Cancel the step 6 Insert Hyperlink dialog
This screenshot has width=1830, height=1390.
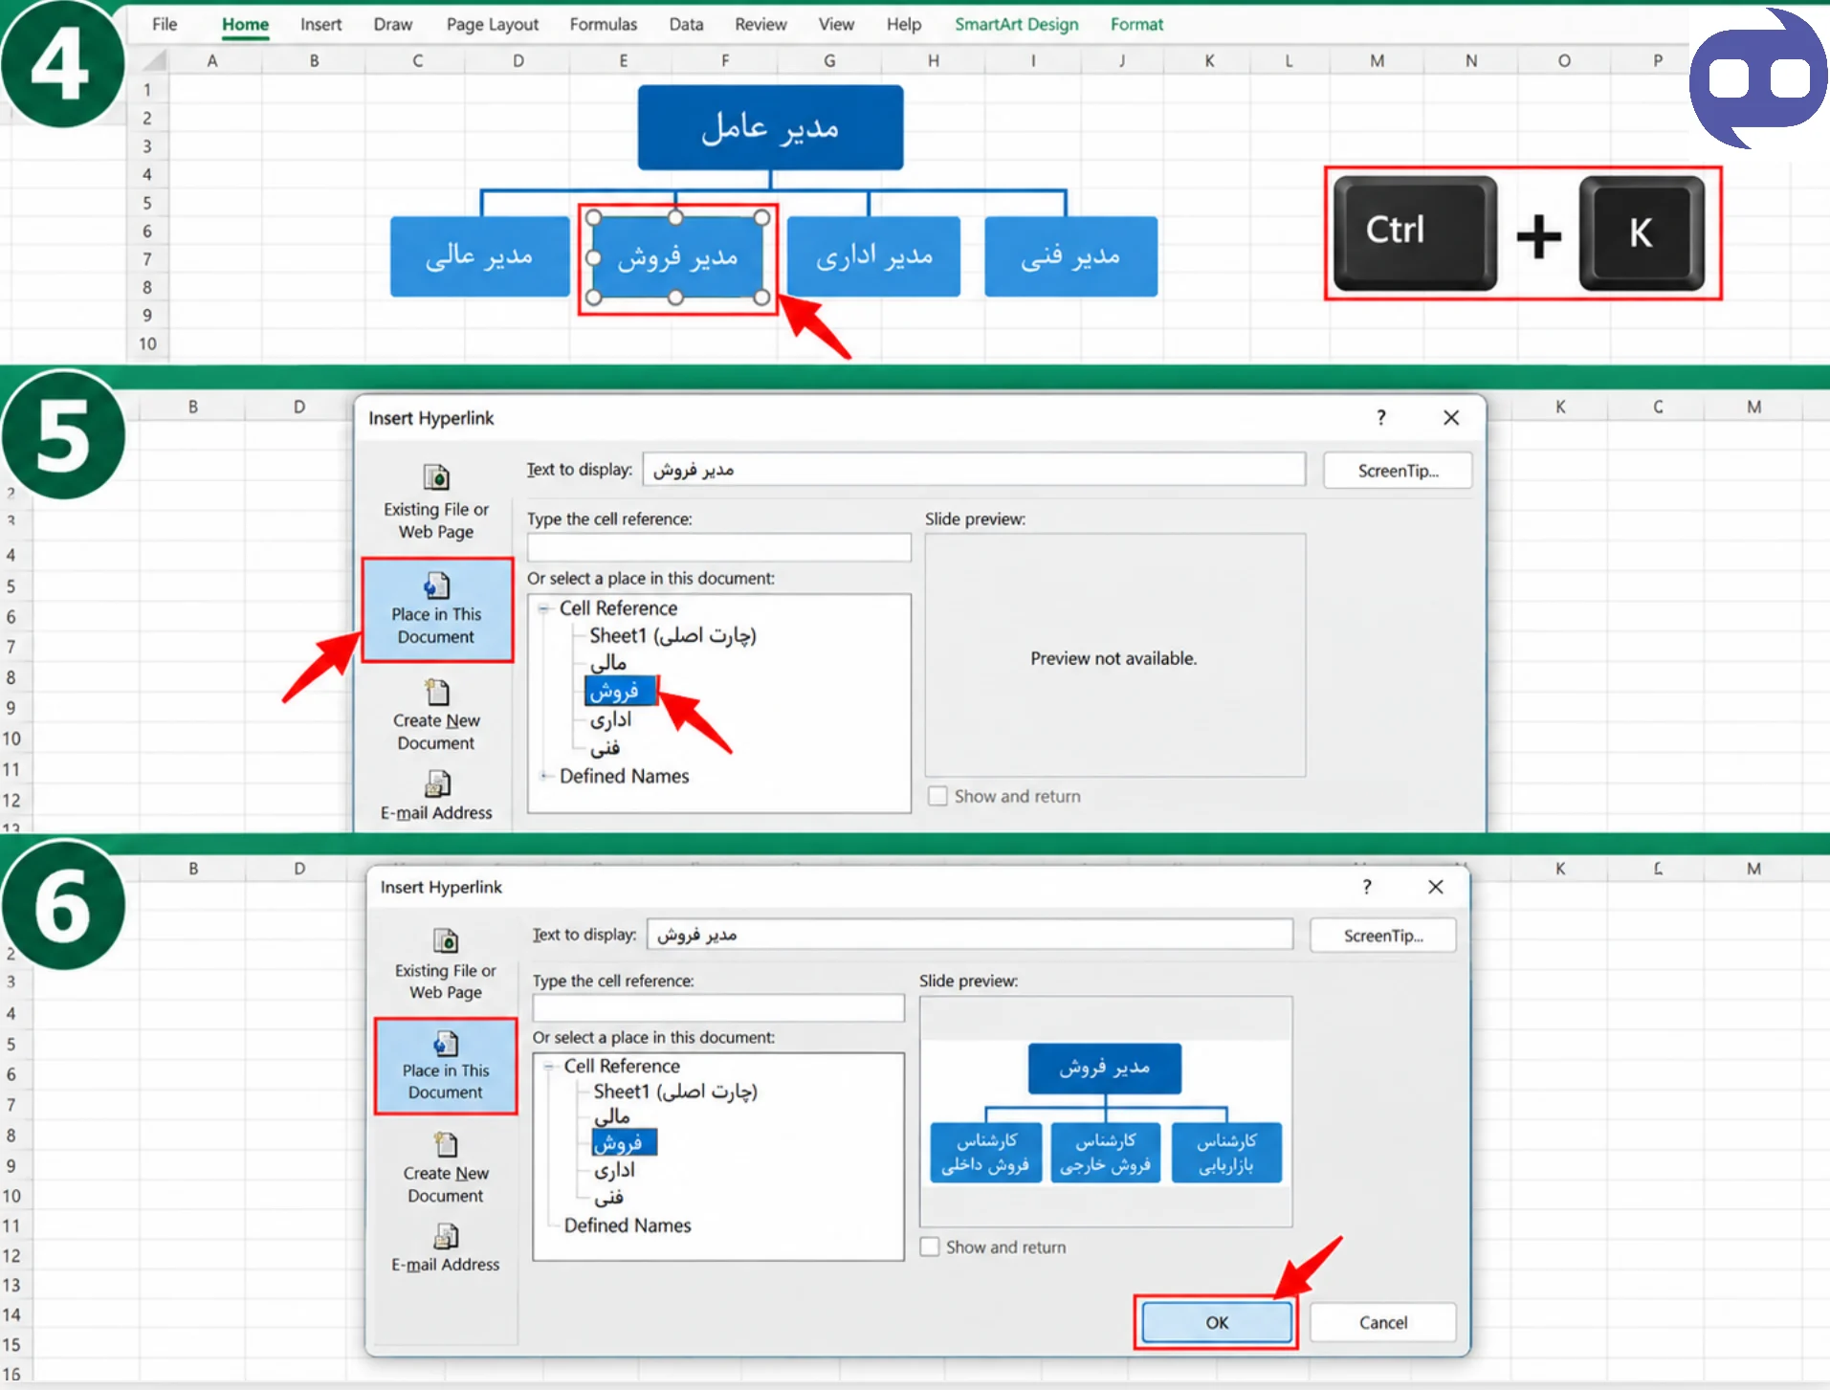pos(1383,1323)
